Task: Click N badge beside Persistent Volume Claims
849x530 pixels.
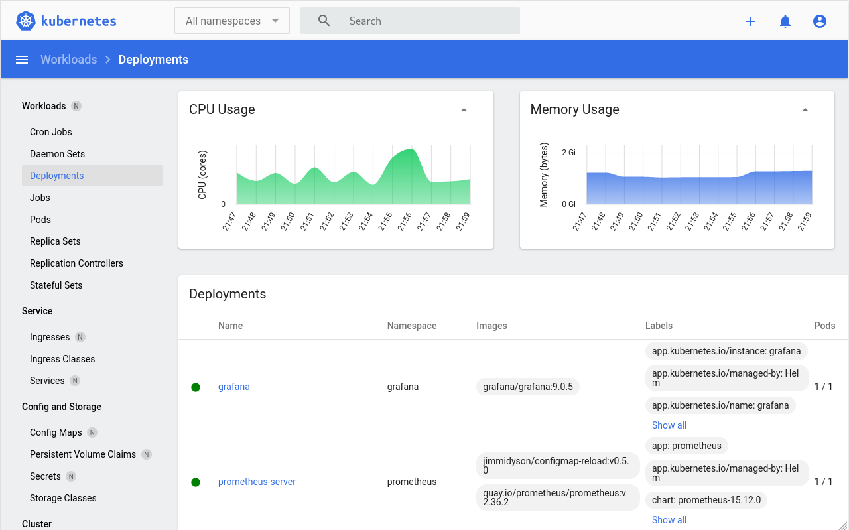Action: pyautogui.click(x=147, y=454)
